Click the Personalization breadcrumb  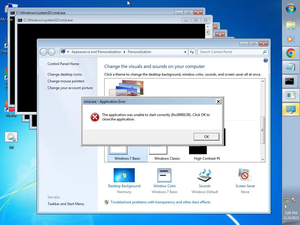(139, 52)
